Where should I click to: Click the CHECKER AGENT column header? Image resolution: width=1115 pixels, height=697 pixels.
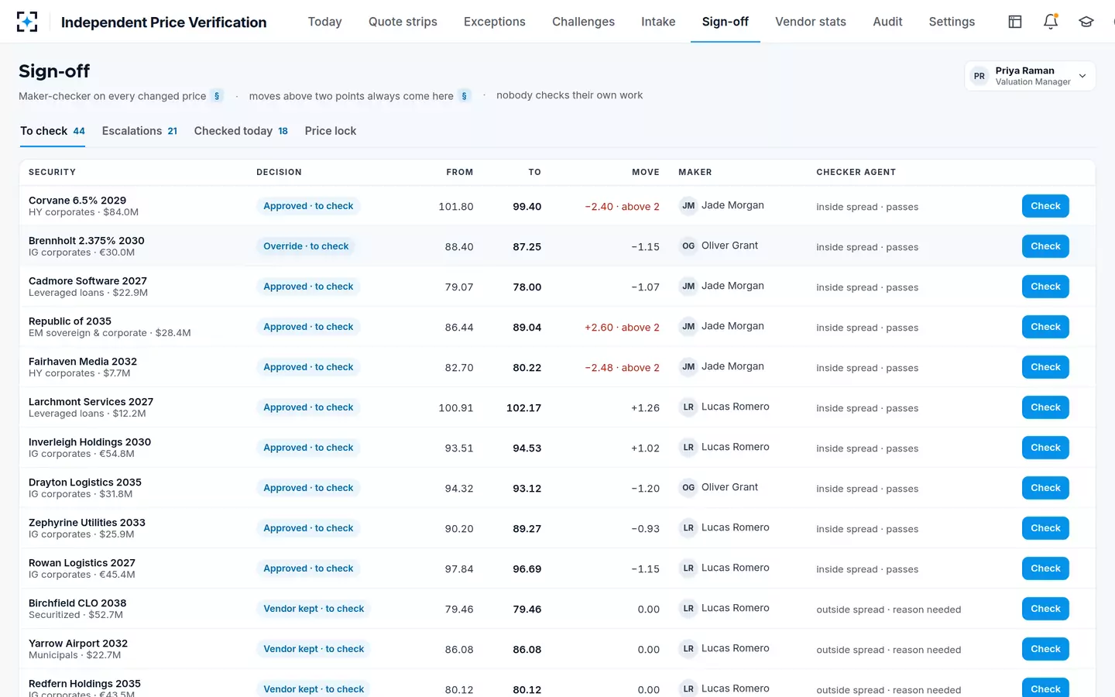[x=856, y=172]
